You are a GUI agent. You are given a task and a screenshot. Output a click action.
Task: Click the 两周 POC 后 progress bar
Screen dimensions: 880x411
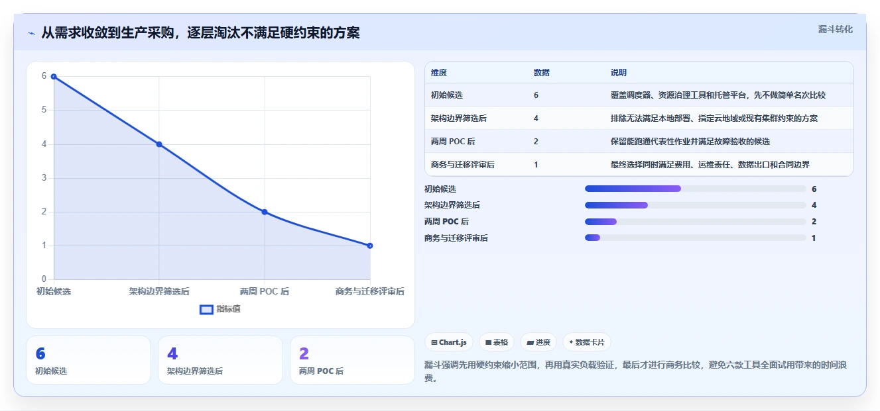click(696, 221)
